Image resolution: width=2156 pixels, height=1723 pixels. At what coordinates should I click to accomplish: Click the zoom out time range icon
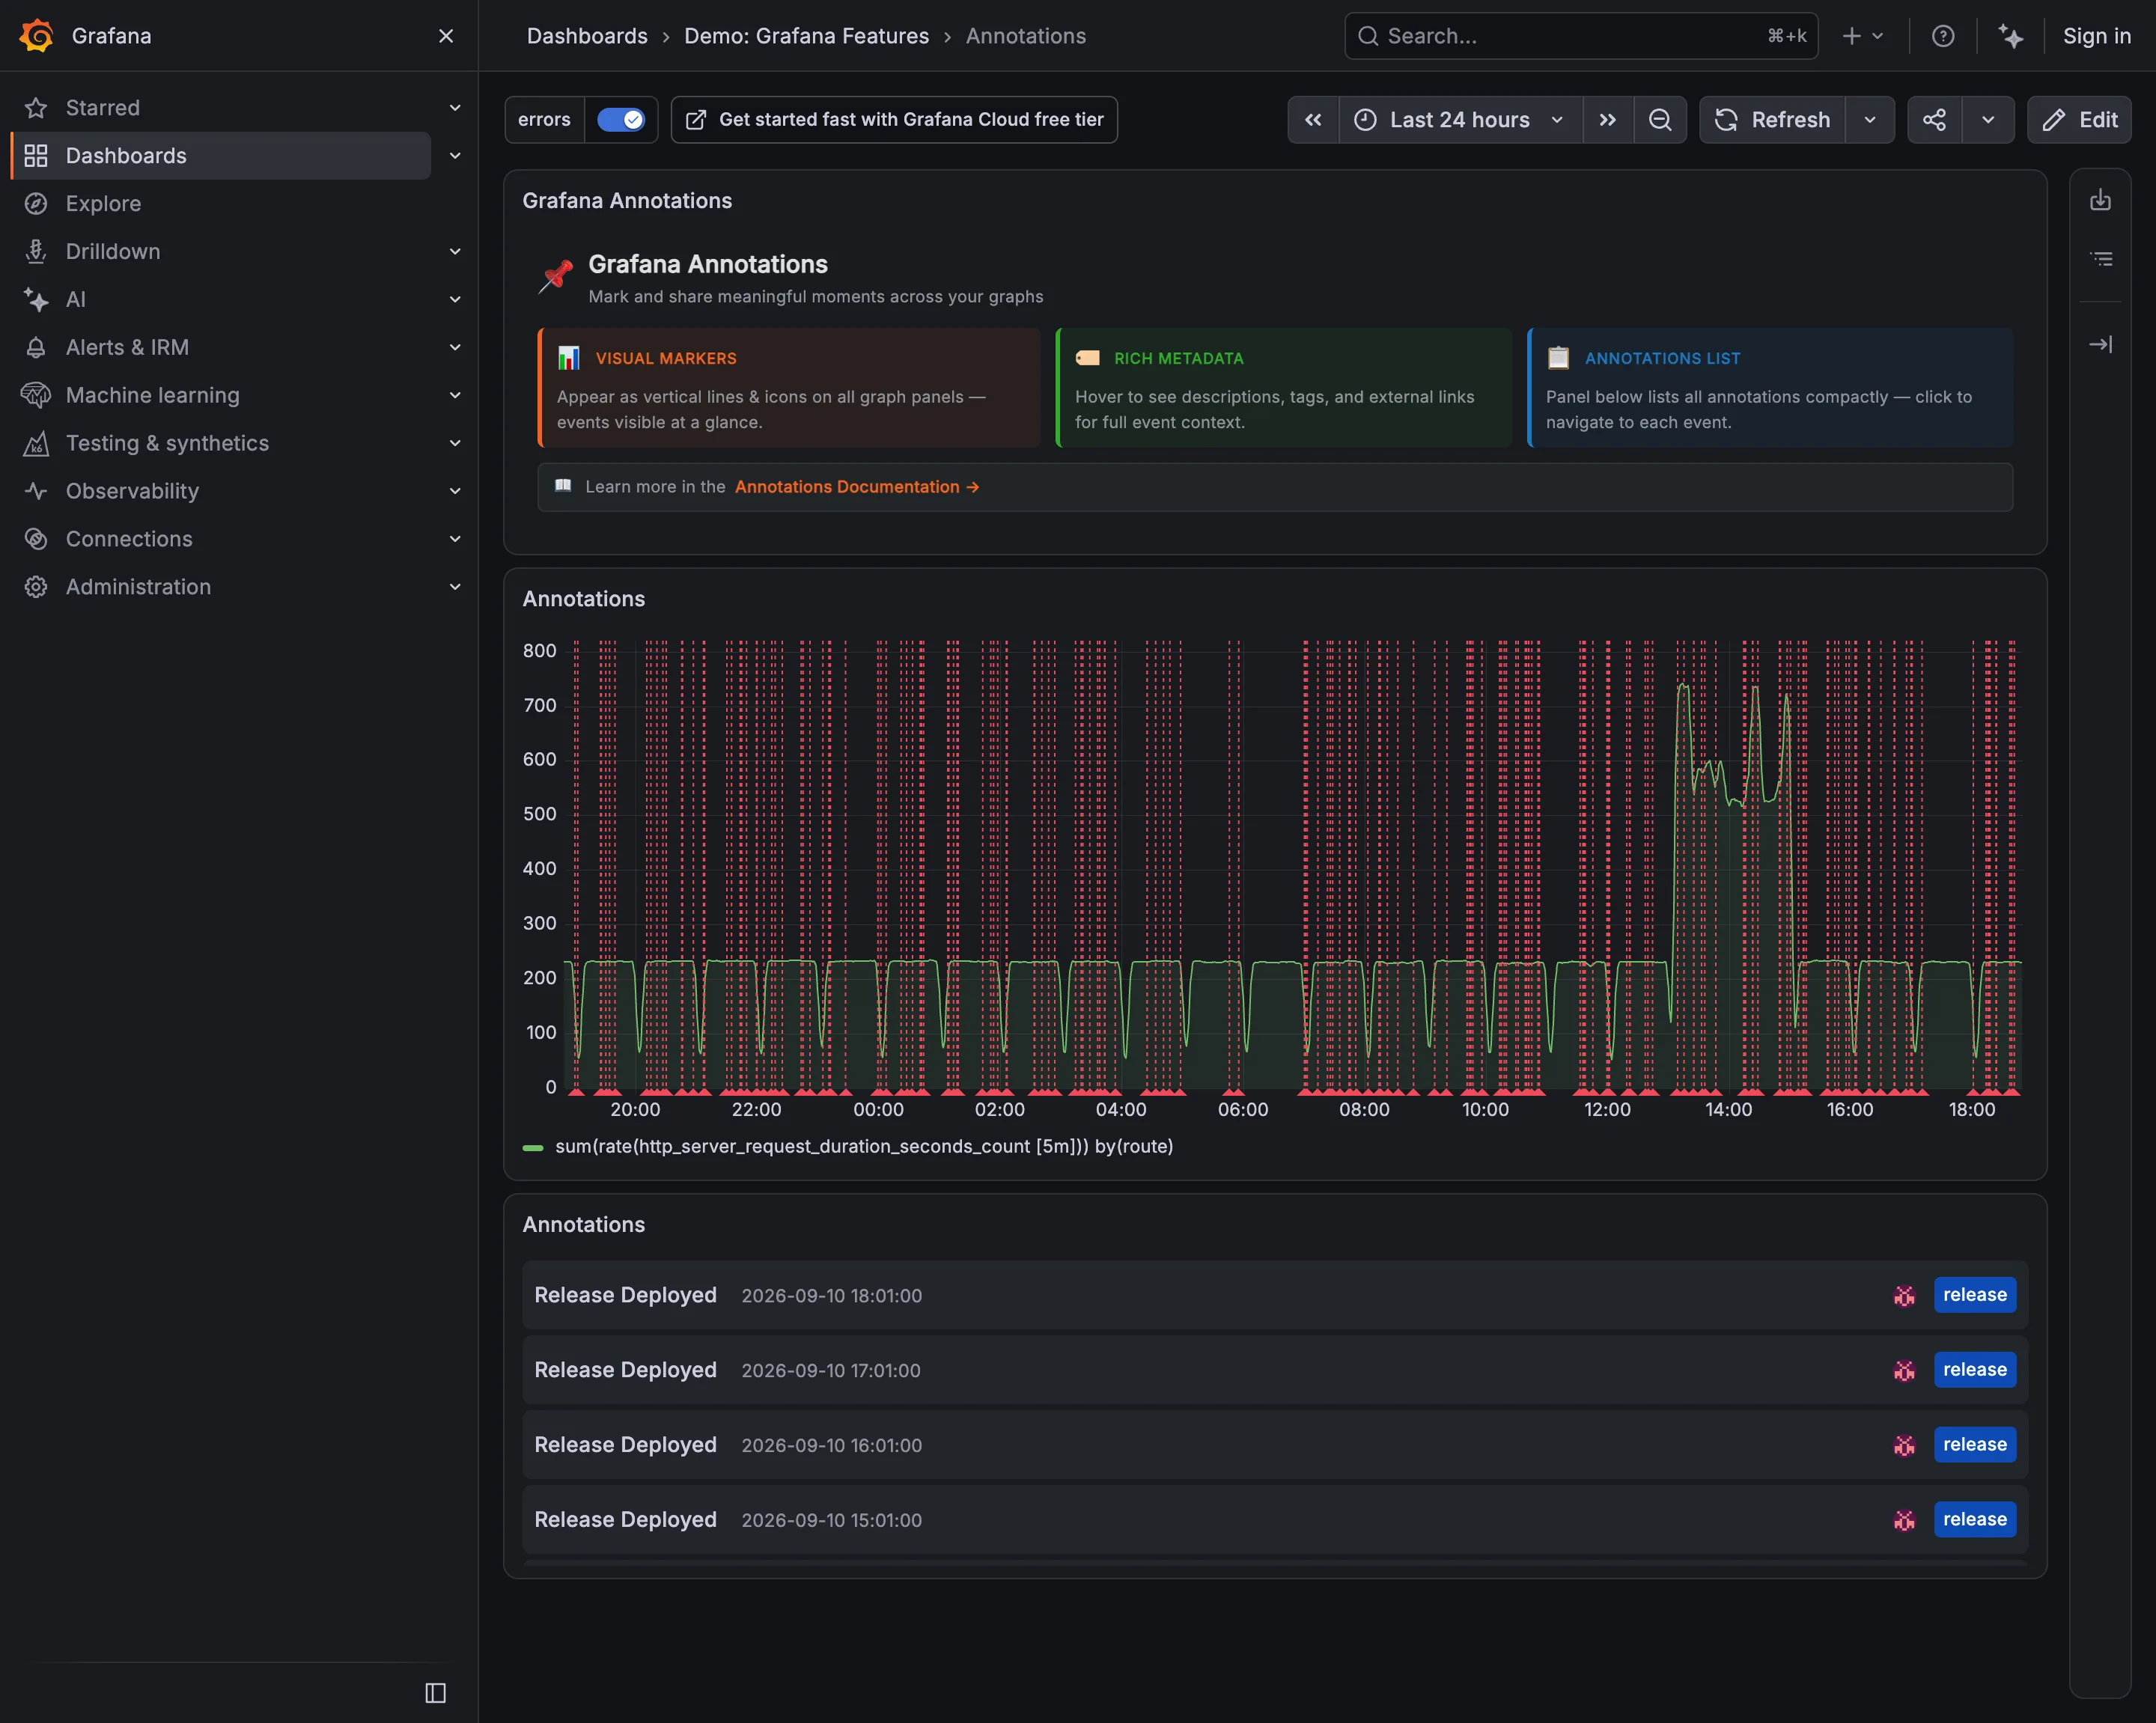tap(1660, 120)
